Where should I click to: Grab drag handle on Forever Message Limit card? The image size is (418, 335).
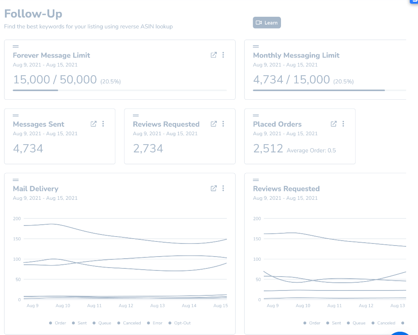click(16, 46)
